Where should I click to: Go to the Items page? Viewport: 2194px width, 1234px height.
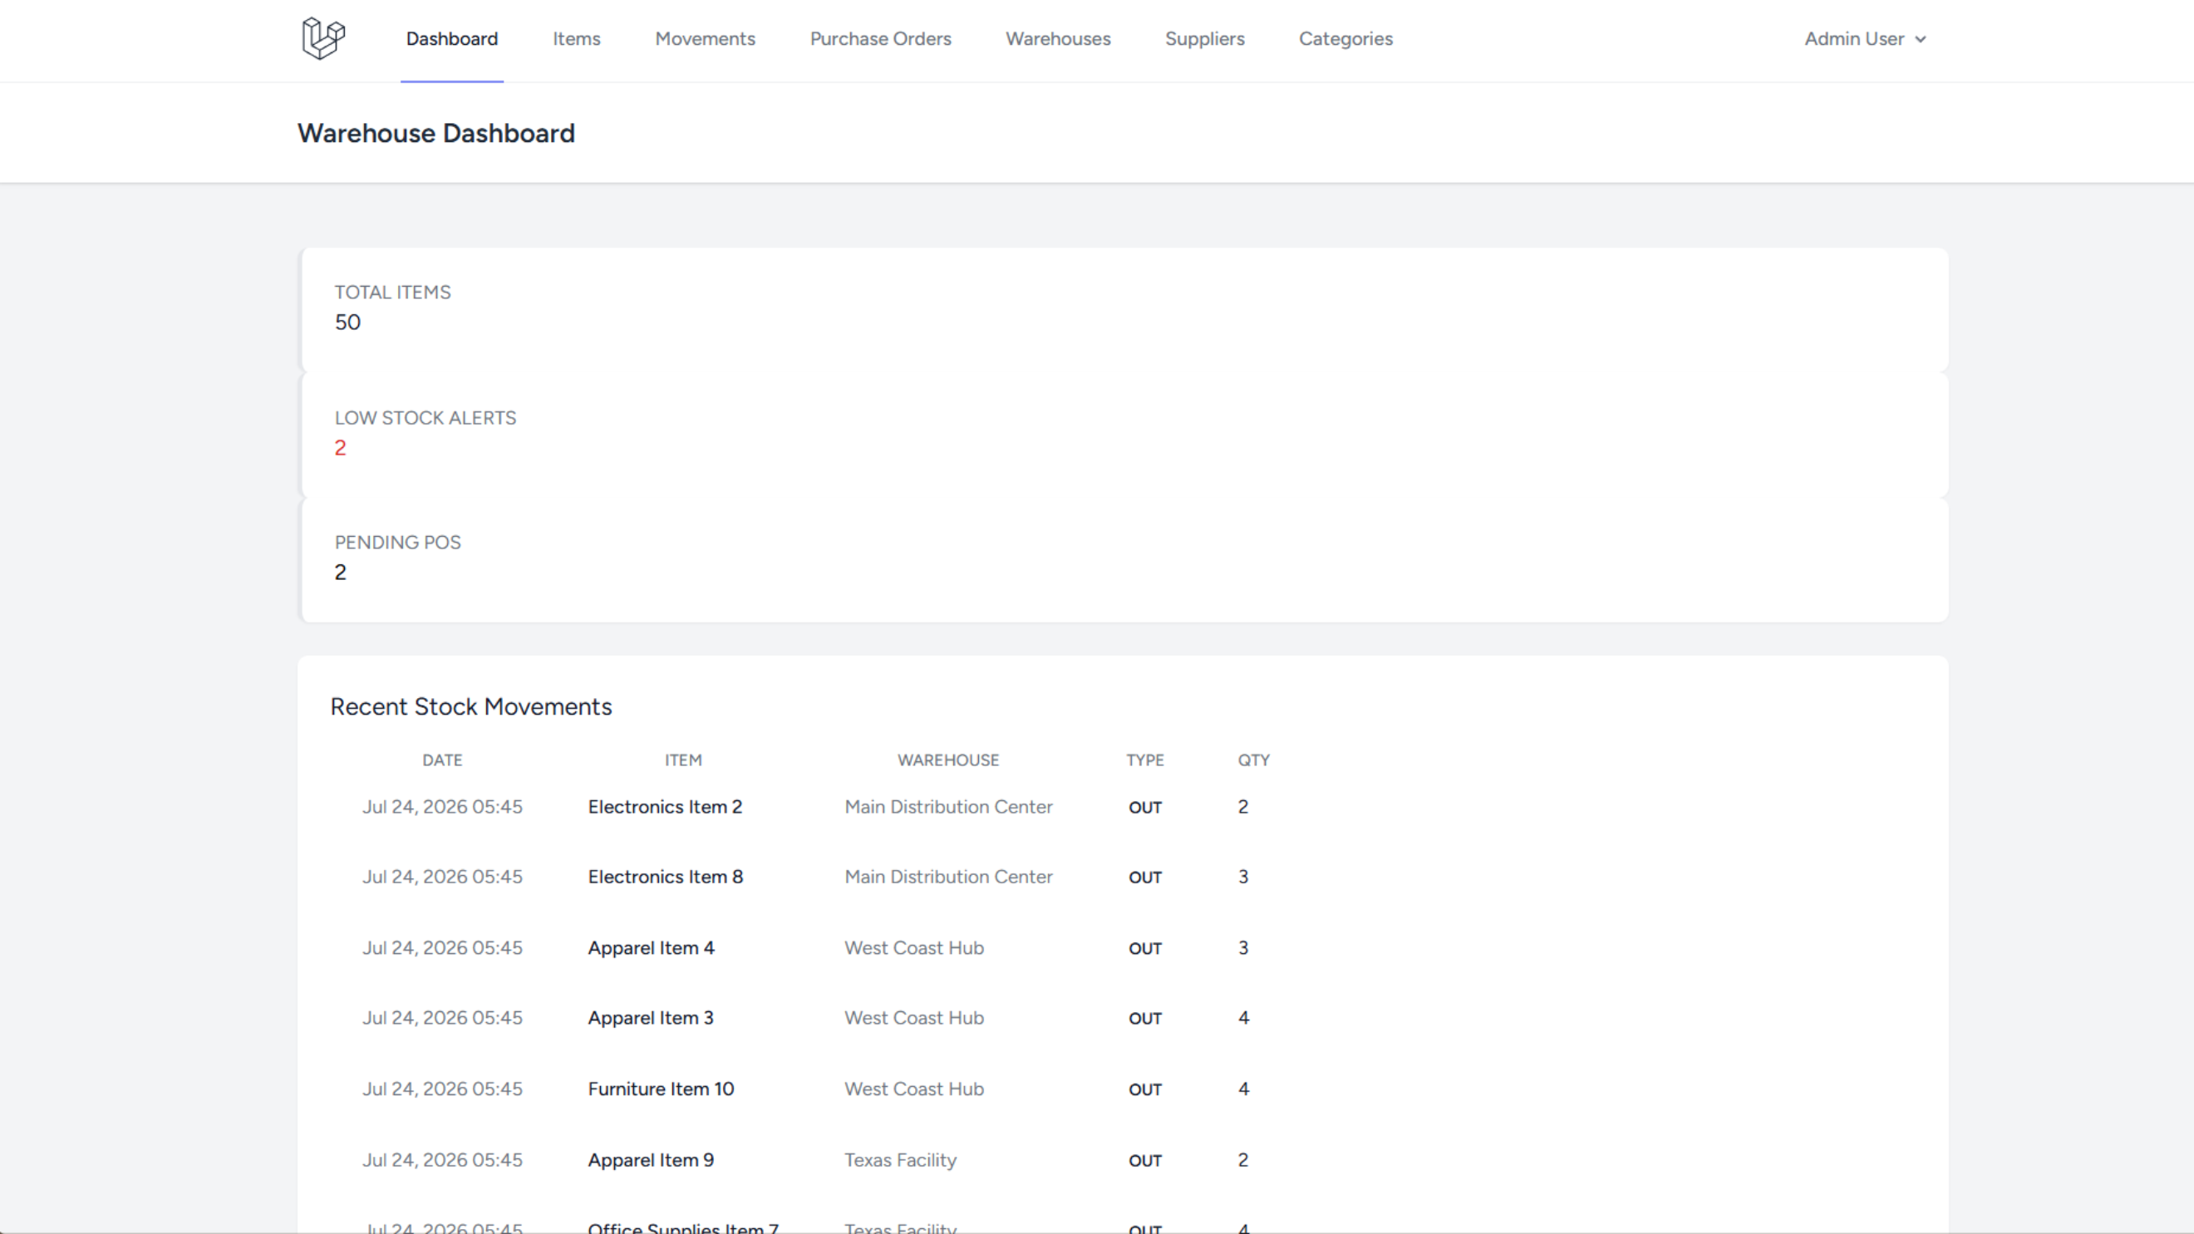click(577, 39)
